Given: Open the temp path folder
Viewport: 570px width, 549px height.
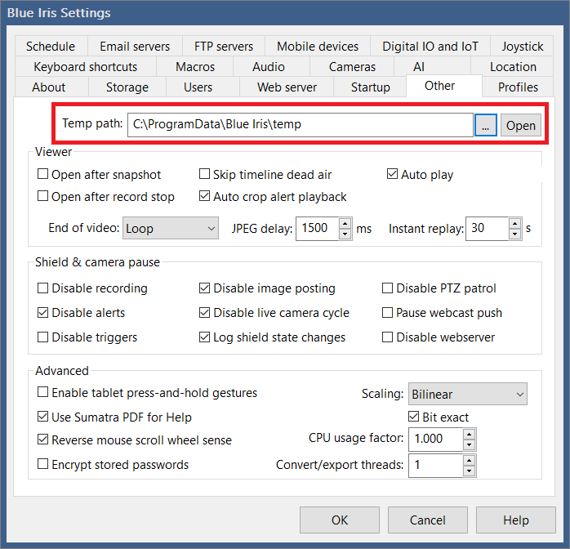Looking at the screenshot, I should pos(520,126).
